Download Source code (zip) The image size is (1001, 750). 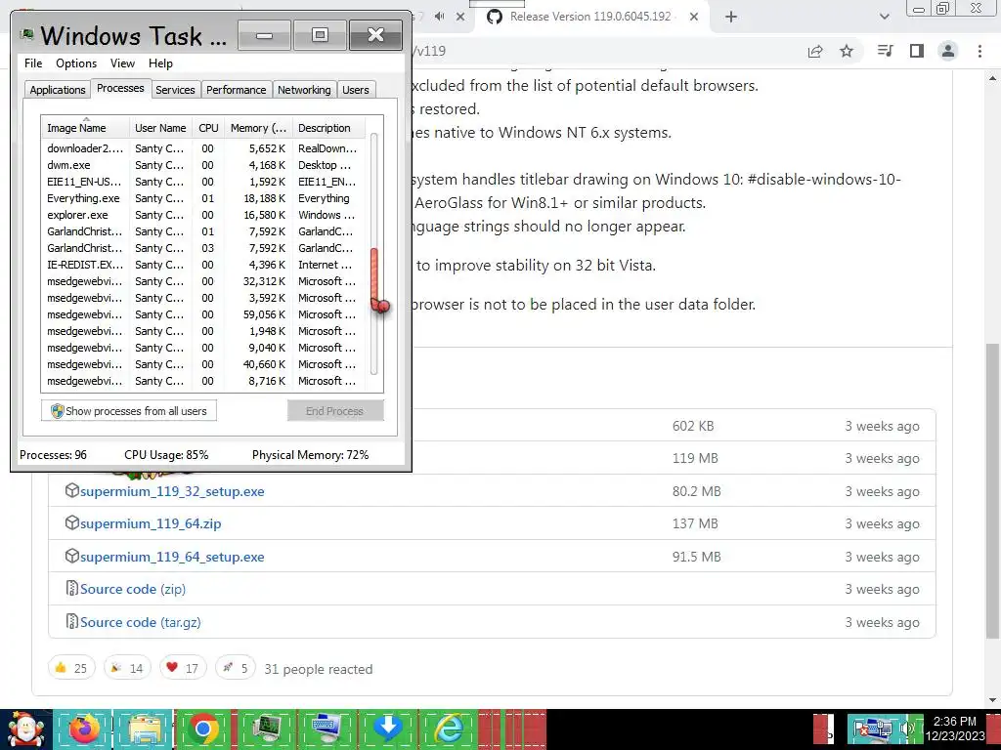(133, 589)
